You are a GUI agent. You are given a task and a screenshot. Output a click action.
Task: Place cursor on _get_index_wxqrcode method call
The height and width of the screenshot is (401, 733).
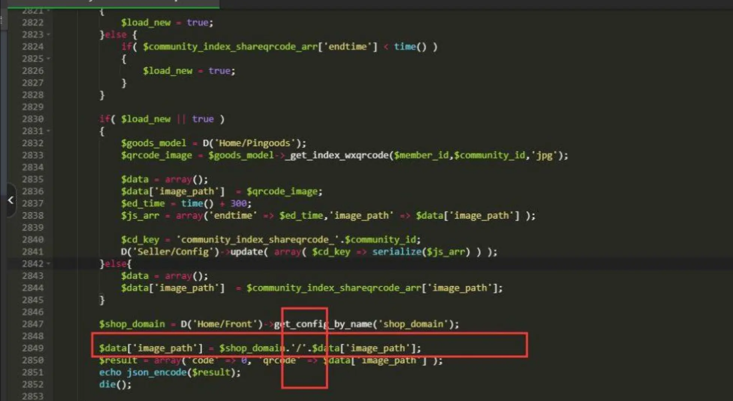tap(337, 155)
